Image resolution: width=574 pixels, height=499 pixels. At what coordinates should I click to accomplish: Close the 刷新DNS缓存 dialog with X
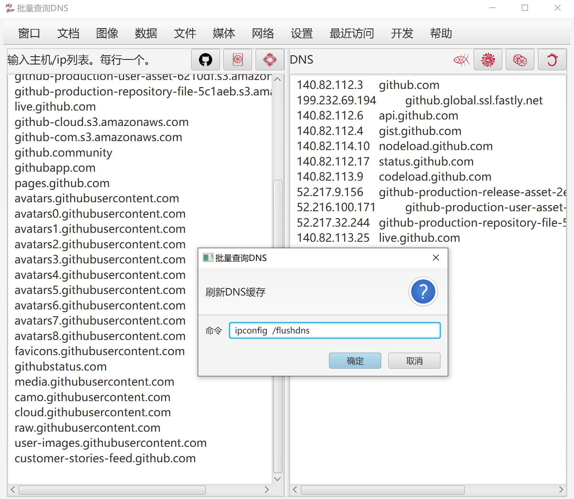click(x=436, y=258)
